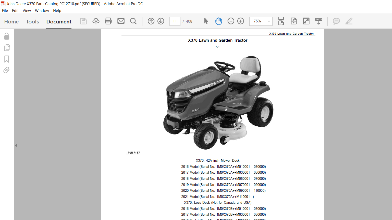Print the document
Image resolution: width=392 pixels, height=220 pixels.
[108, 21]
